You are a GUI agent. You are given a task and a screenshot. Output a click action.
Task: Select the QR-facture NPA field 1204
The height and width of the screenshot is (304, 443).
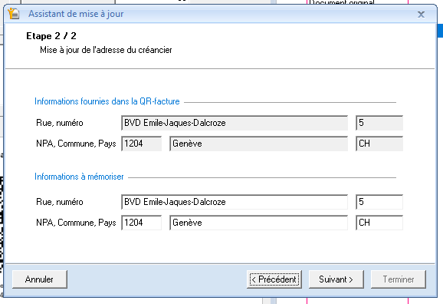coord(141,144)
